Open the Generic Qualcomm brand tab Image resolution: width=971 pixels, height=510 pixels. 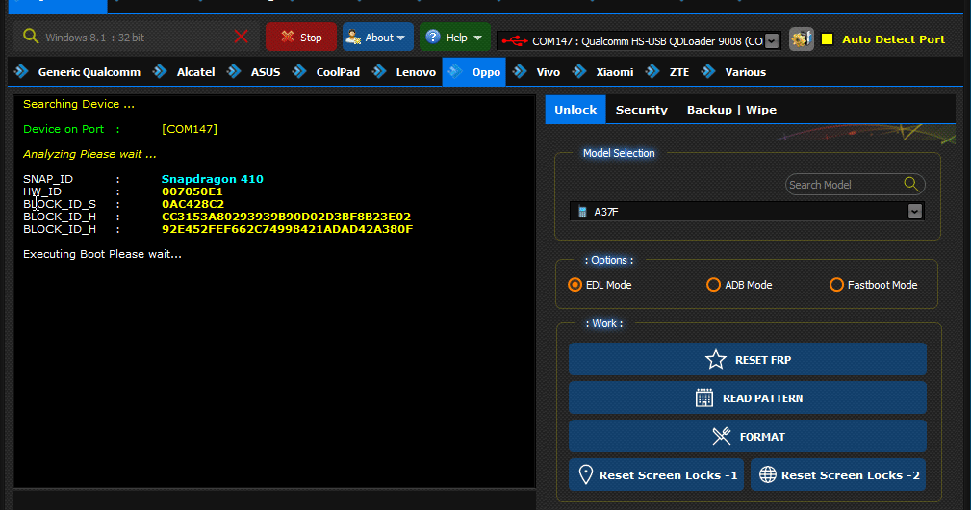click(x=89, y=72)
